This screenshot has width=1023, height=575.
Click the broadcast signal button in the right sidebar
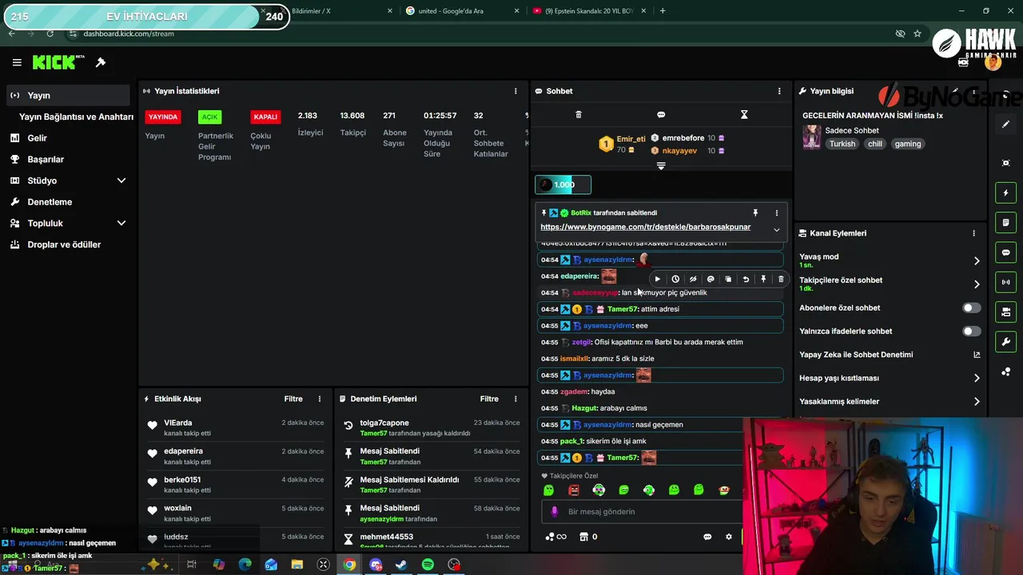coord(1006,282)
